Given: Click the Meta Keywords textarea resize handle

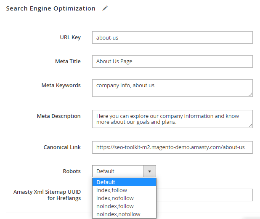Looking at the screenshot, I should [x=250, y=94].
